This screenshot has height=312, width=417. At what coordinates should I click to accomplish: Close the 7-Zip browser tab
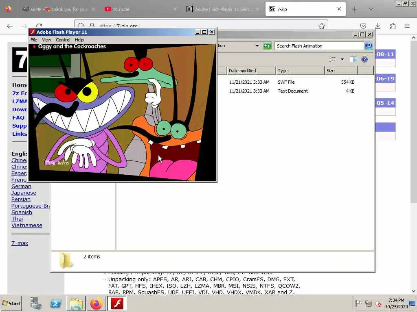(x=339, y=9)
